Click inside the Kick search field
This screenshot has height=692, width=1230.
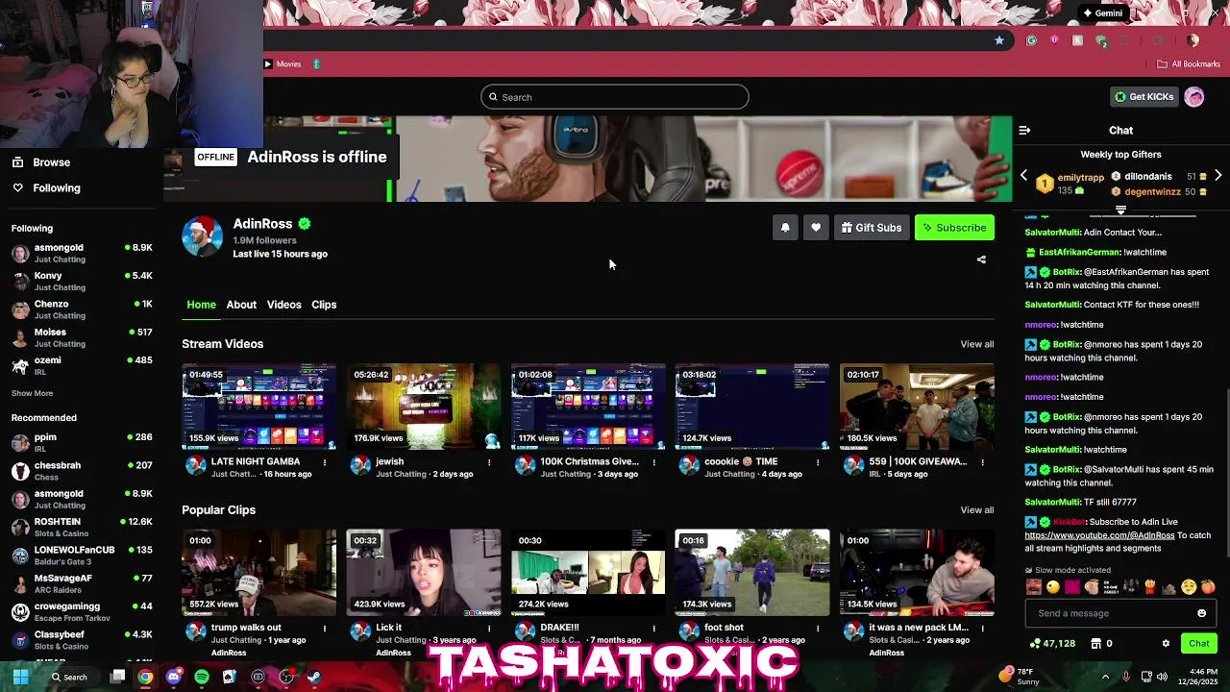[x=615, y=97]
